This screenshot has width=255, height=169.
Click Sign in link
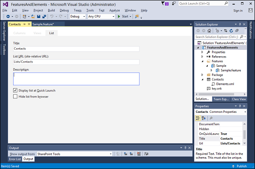[x=238, y=11]
